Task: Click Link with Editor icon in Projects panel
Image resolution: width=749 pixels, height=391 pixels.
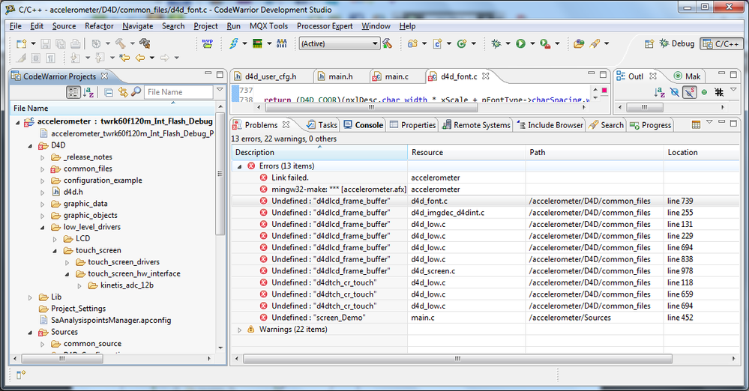Action: [122, 92]
